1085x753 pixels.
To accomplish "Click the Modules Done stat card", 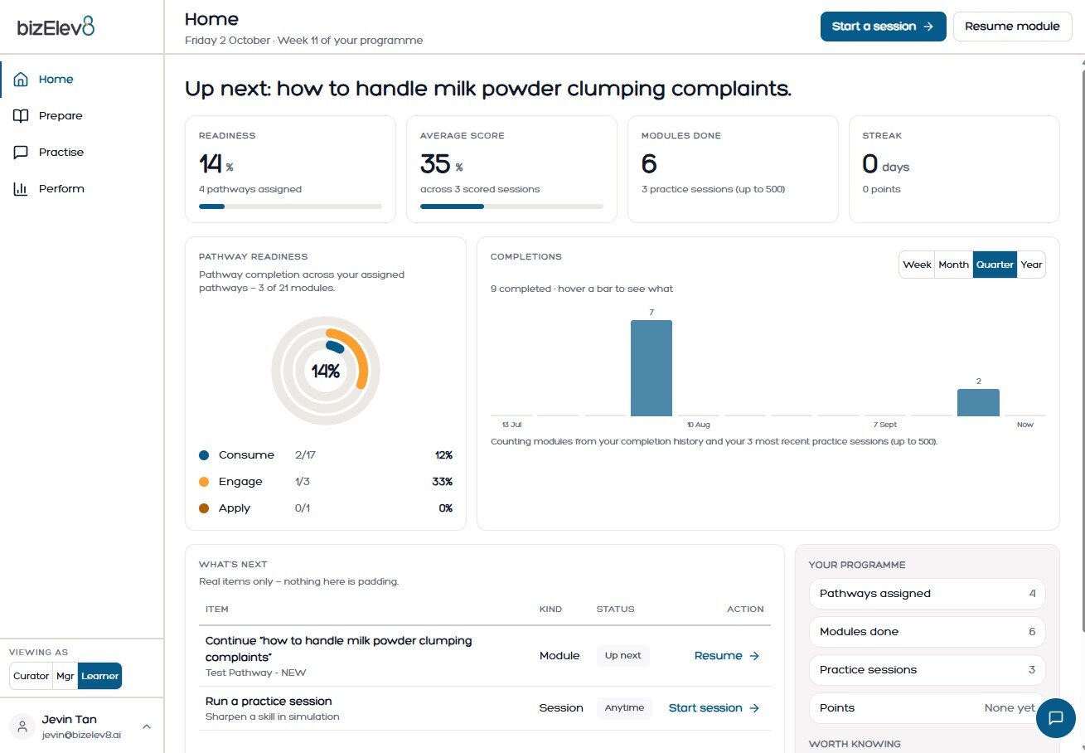I will click(733, 169).
